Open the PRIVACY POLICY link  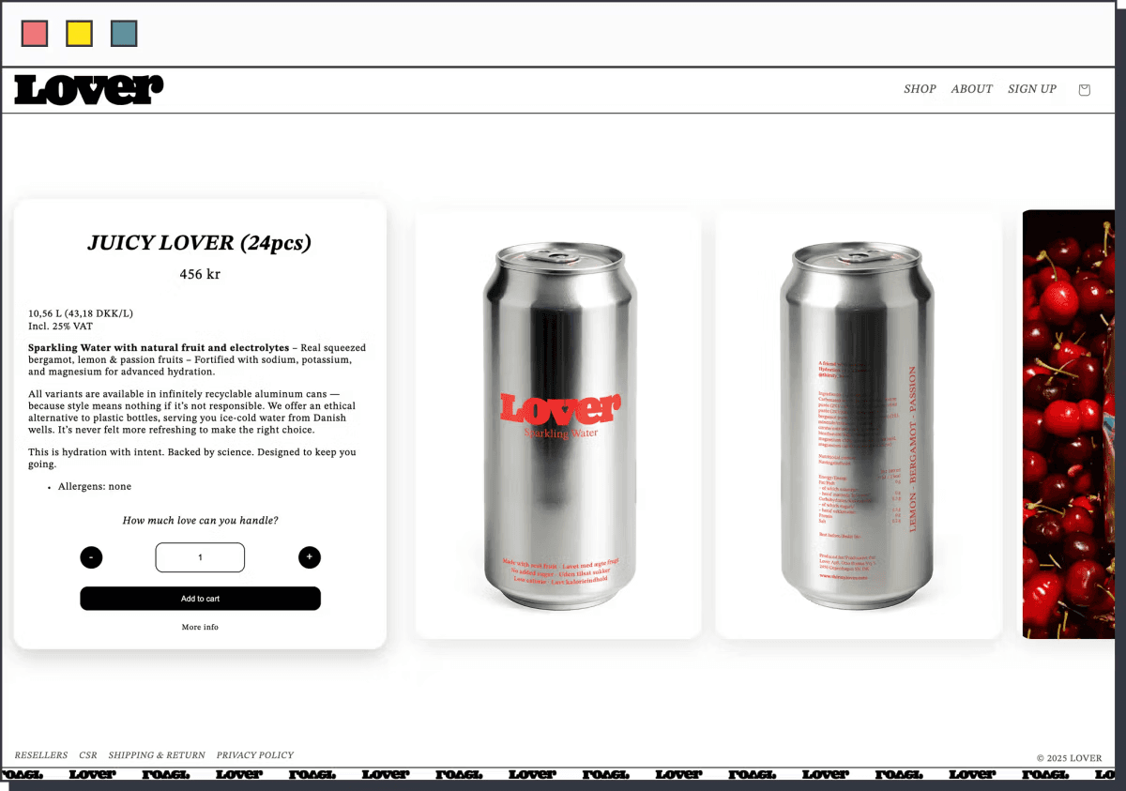coord(255,755)
